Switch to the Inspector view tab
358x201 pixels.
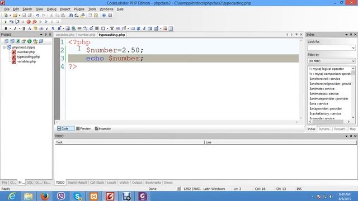103,128
